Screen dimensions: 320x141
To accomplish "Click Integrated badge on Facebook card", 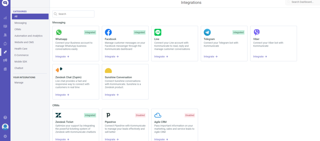I will (140, 32).
